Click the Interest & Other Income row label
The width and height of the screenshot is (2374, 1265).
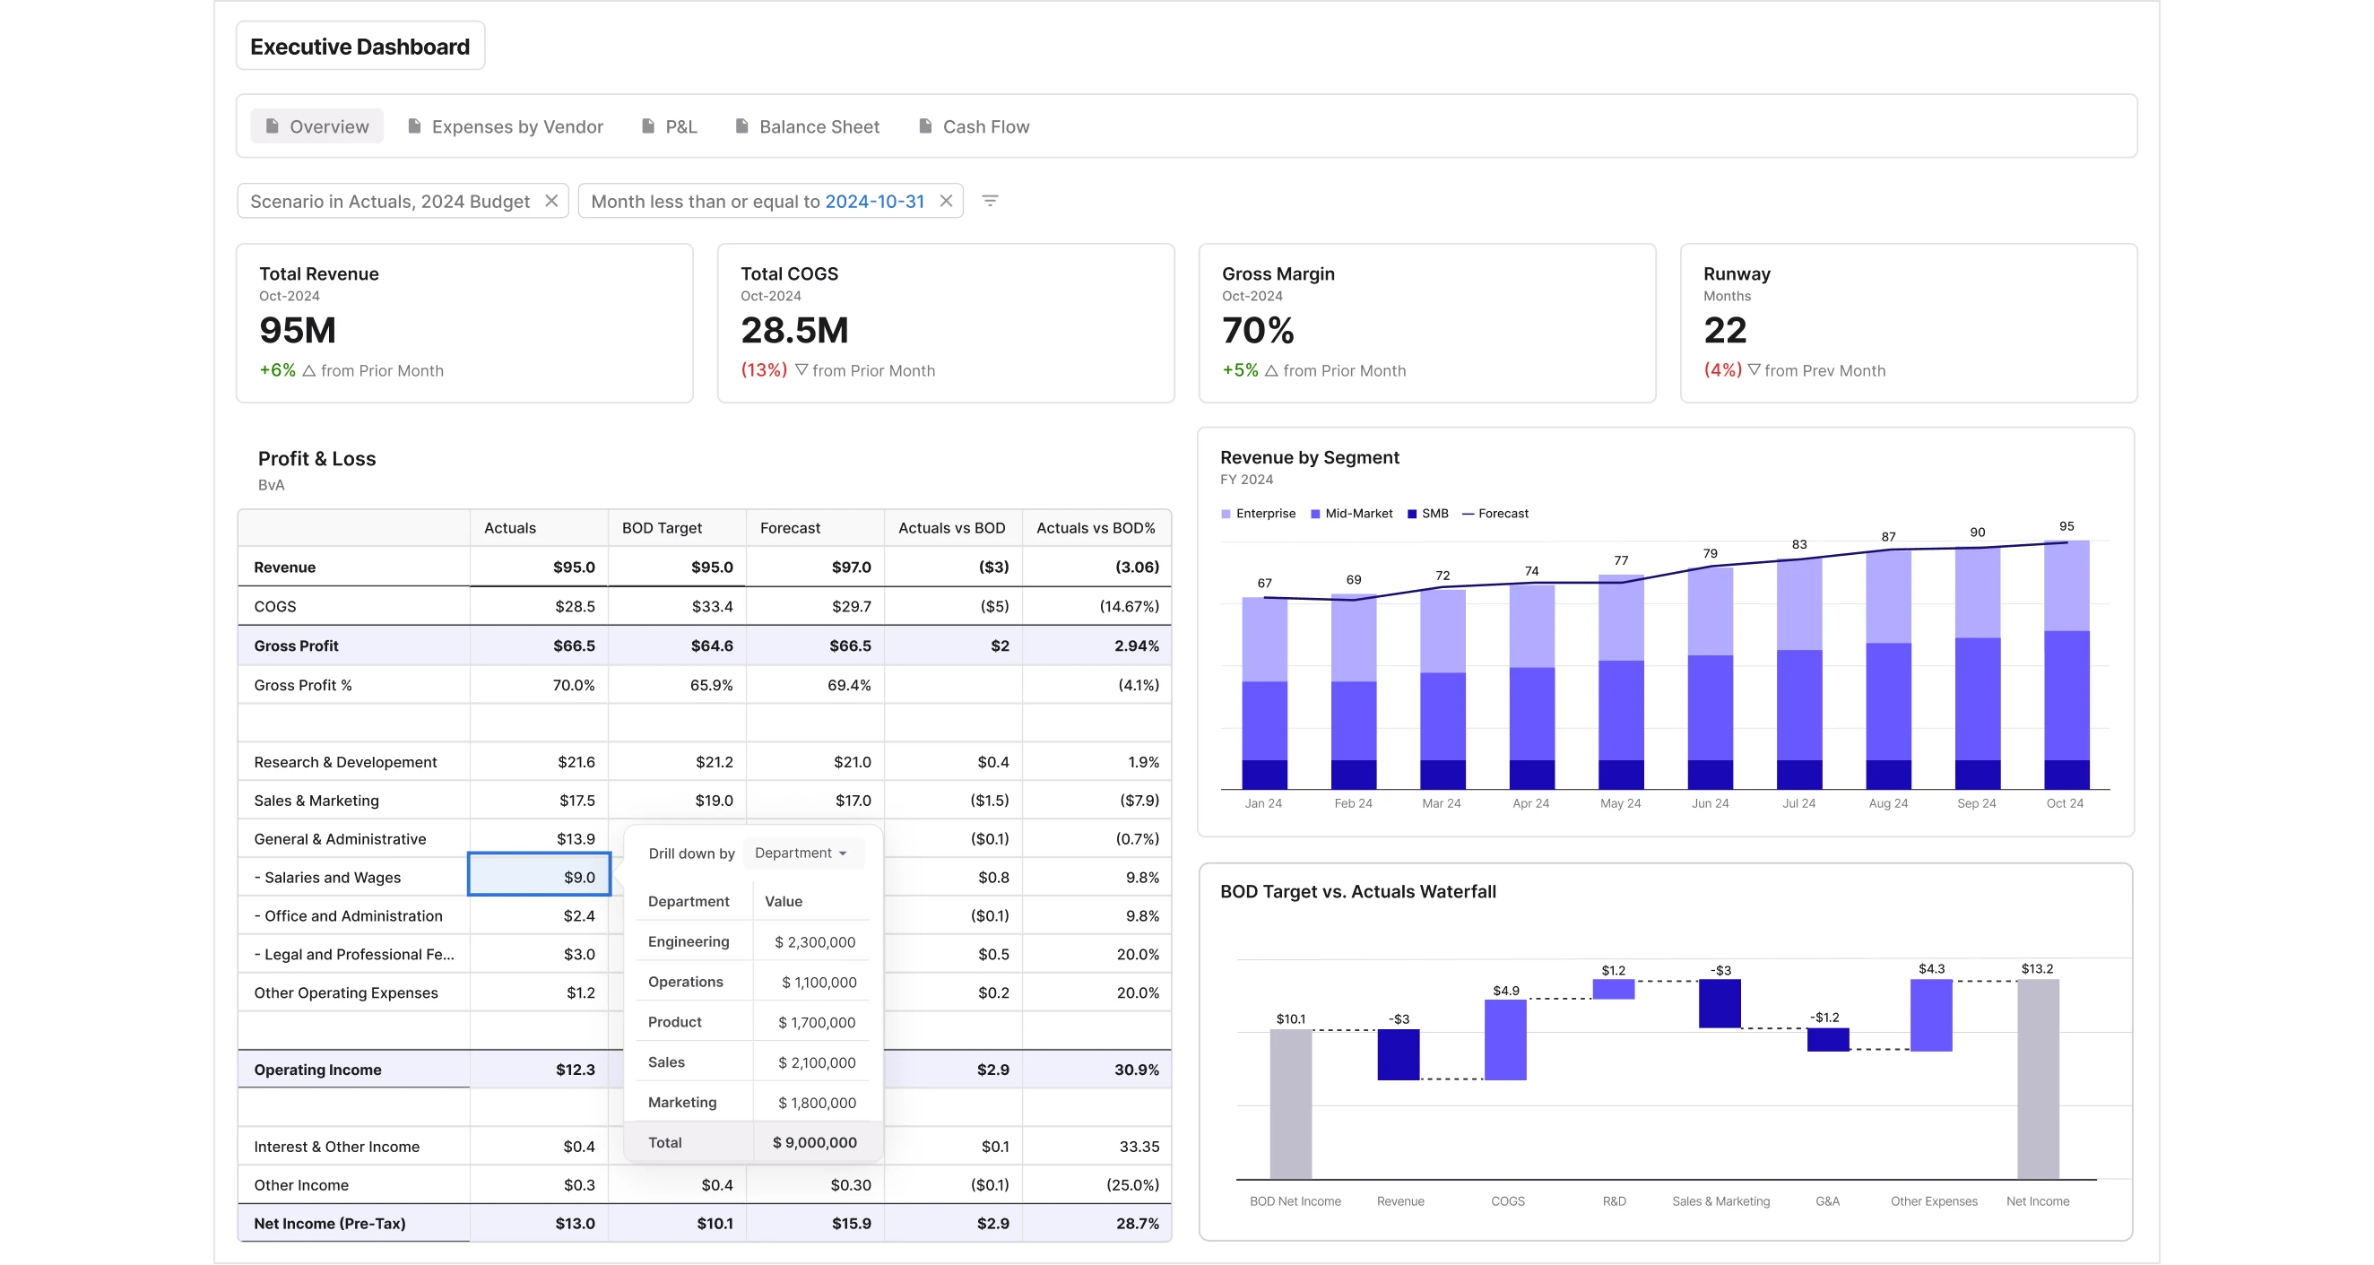(336, 1147)
